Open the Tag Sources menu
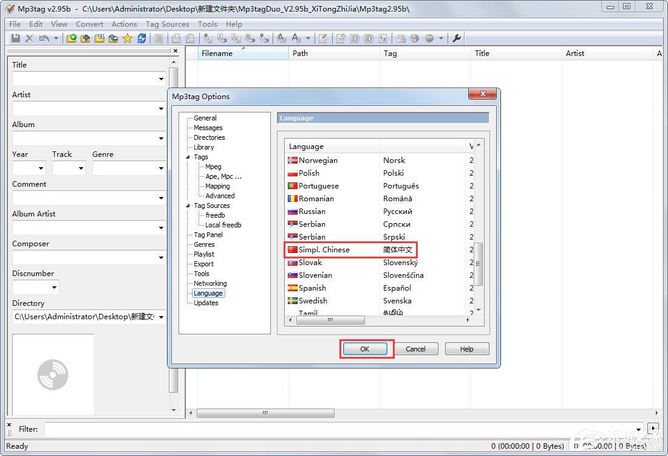The image size is (668, 456). tap(167, 24)
